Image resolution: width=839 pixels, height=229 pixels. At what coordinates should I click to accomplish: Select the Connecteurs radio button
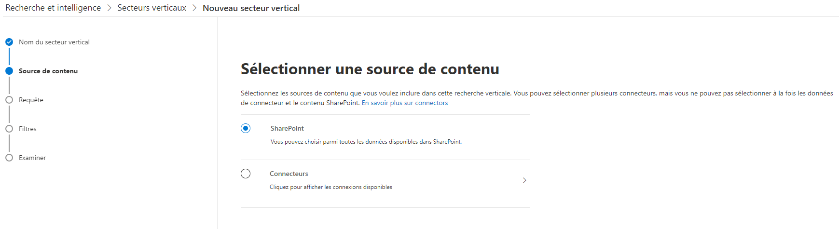tap(246, 174)
